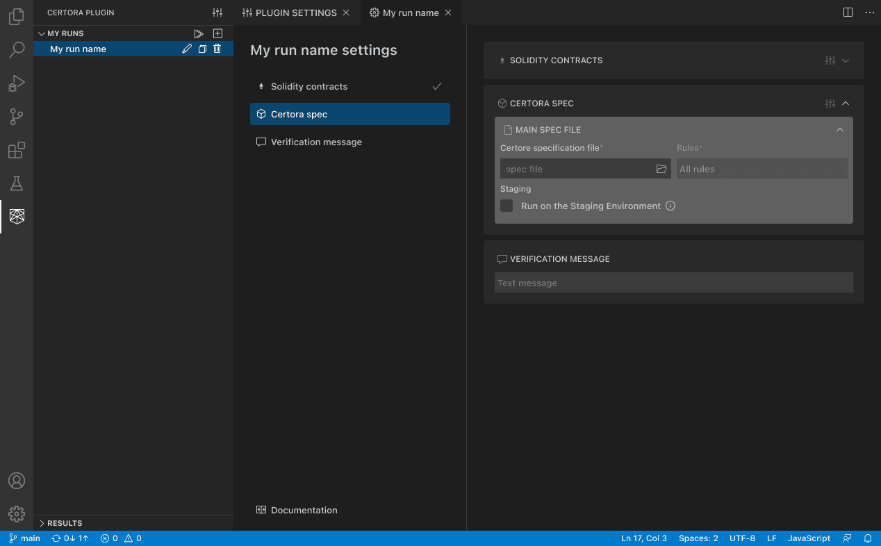The image size is (881, 546).
Task: Go to line via Ln 17, Col 3
Action: (x=644, y=538)
